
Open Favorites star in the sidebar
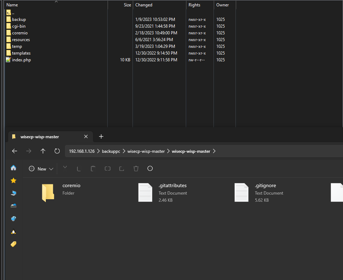(x=13, y=180)
